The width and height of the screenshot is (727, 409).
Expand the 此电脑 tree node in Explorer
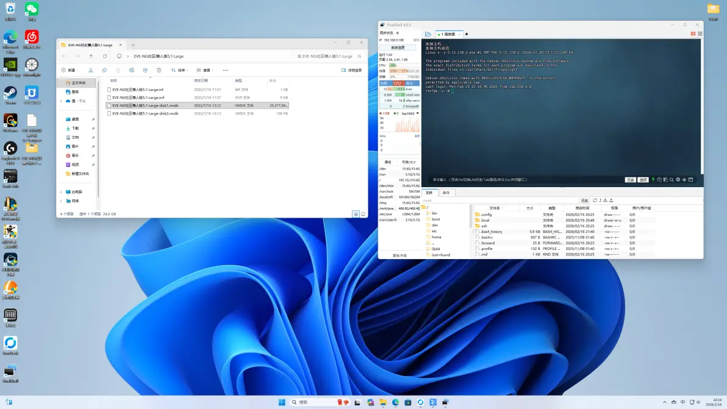point(61,192)
